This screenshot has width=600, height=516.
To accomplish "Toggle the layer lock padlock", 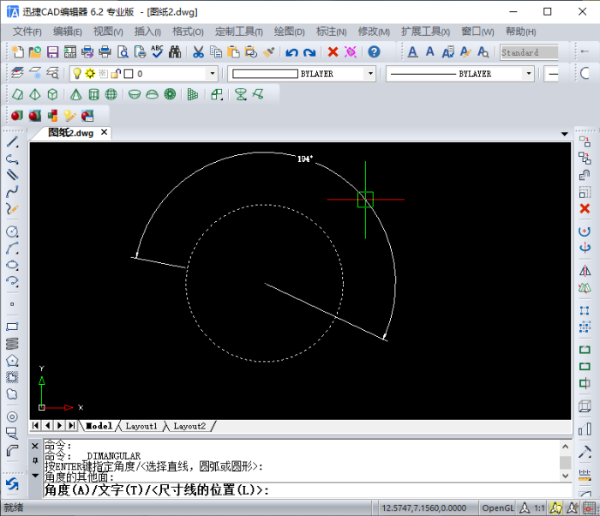I will click(x=116, y=74).
